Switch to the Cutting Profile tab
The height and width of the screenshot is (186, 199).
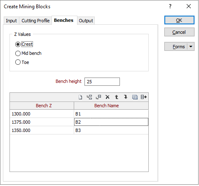[x=35, y=21]
